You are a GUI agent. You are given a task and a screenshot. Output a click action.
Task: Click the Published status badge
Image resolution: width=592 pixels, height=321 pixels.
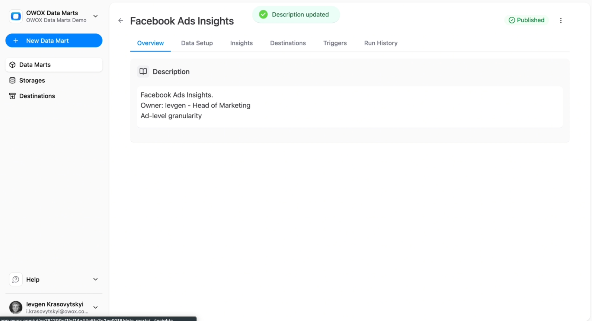(527, 20)
